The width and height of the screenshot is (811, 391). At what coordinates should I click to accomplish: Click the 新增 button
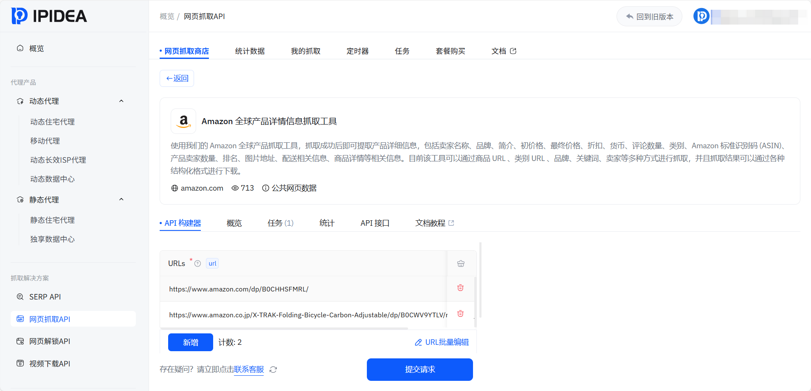191,342
